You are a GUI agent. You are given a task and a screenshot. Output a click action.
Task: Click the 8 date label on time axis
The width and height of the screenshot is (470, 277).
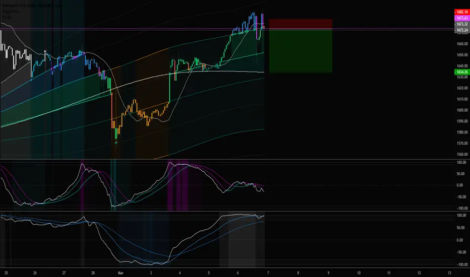coord(298,273)
